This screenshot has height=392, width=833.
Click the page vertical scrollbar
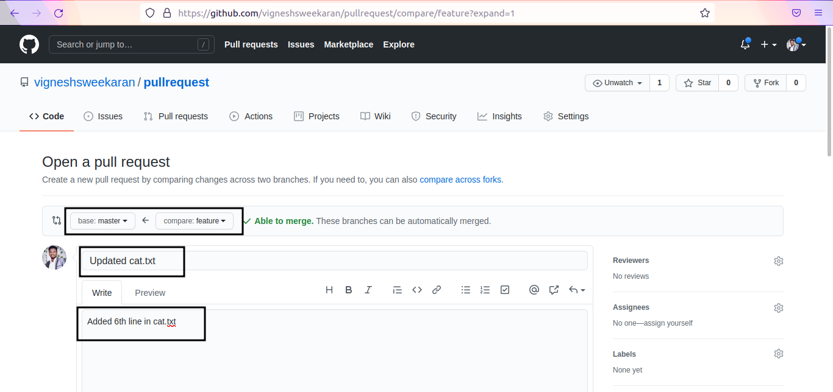click(x=829, y=91)
